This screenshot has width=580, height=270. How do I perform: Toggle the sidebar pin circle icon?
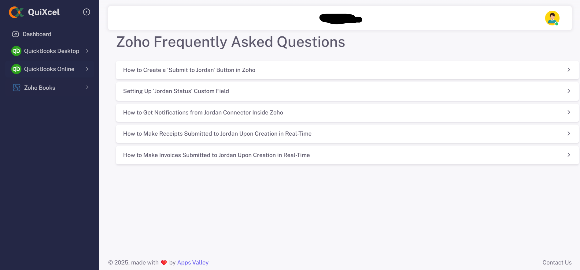click(87, 12)
